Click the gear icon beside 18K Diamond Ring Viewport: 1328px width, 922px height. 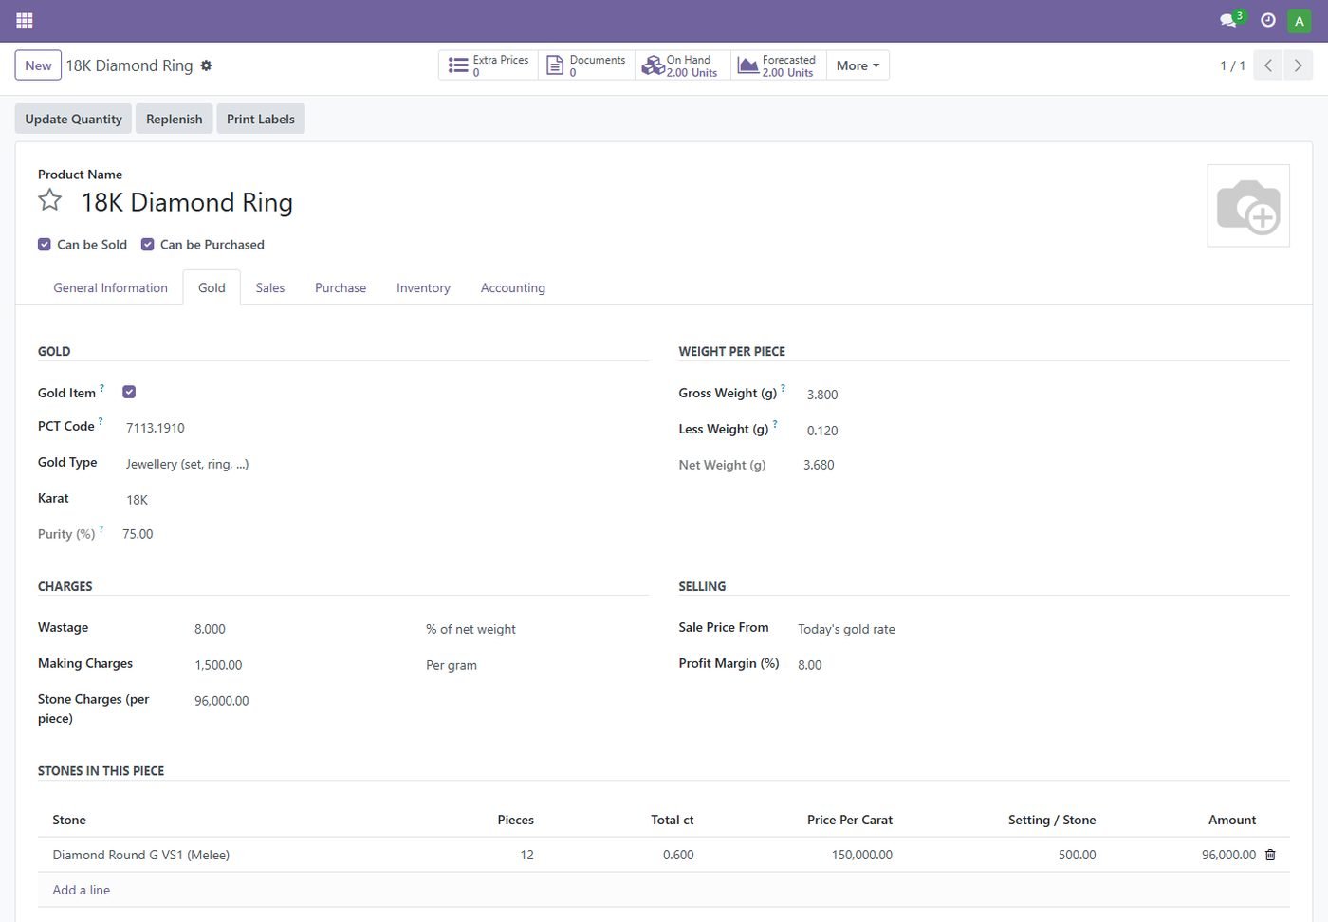(x=206, y=65)
